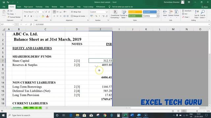Viewport: 211px width, 118px height.
Task: Click the Share button
Action: click(x=205, y=7)
